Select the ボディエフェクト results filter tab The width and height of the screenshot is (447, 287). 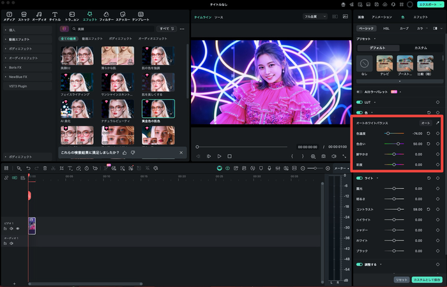(x=120, y=38)
